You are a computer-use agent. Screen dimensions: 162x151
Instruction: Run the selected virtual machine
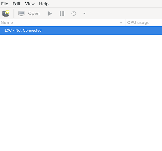pyautogui.click(x=50, y=14)
